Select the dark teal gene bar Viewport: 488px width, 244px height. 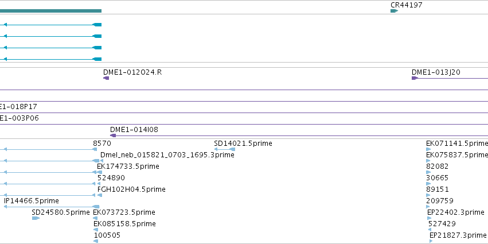pos(50,11)
